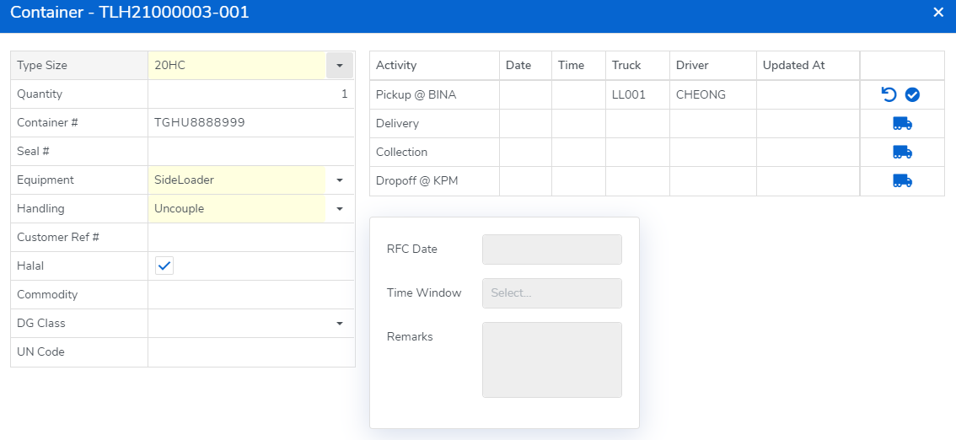Close the Container dialog

click(x=938, y=12)
